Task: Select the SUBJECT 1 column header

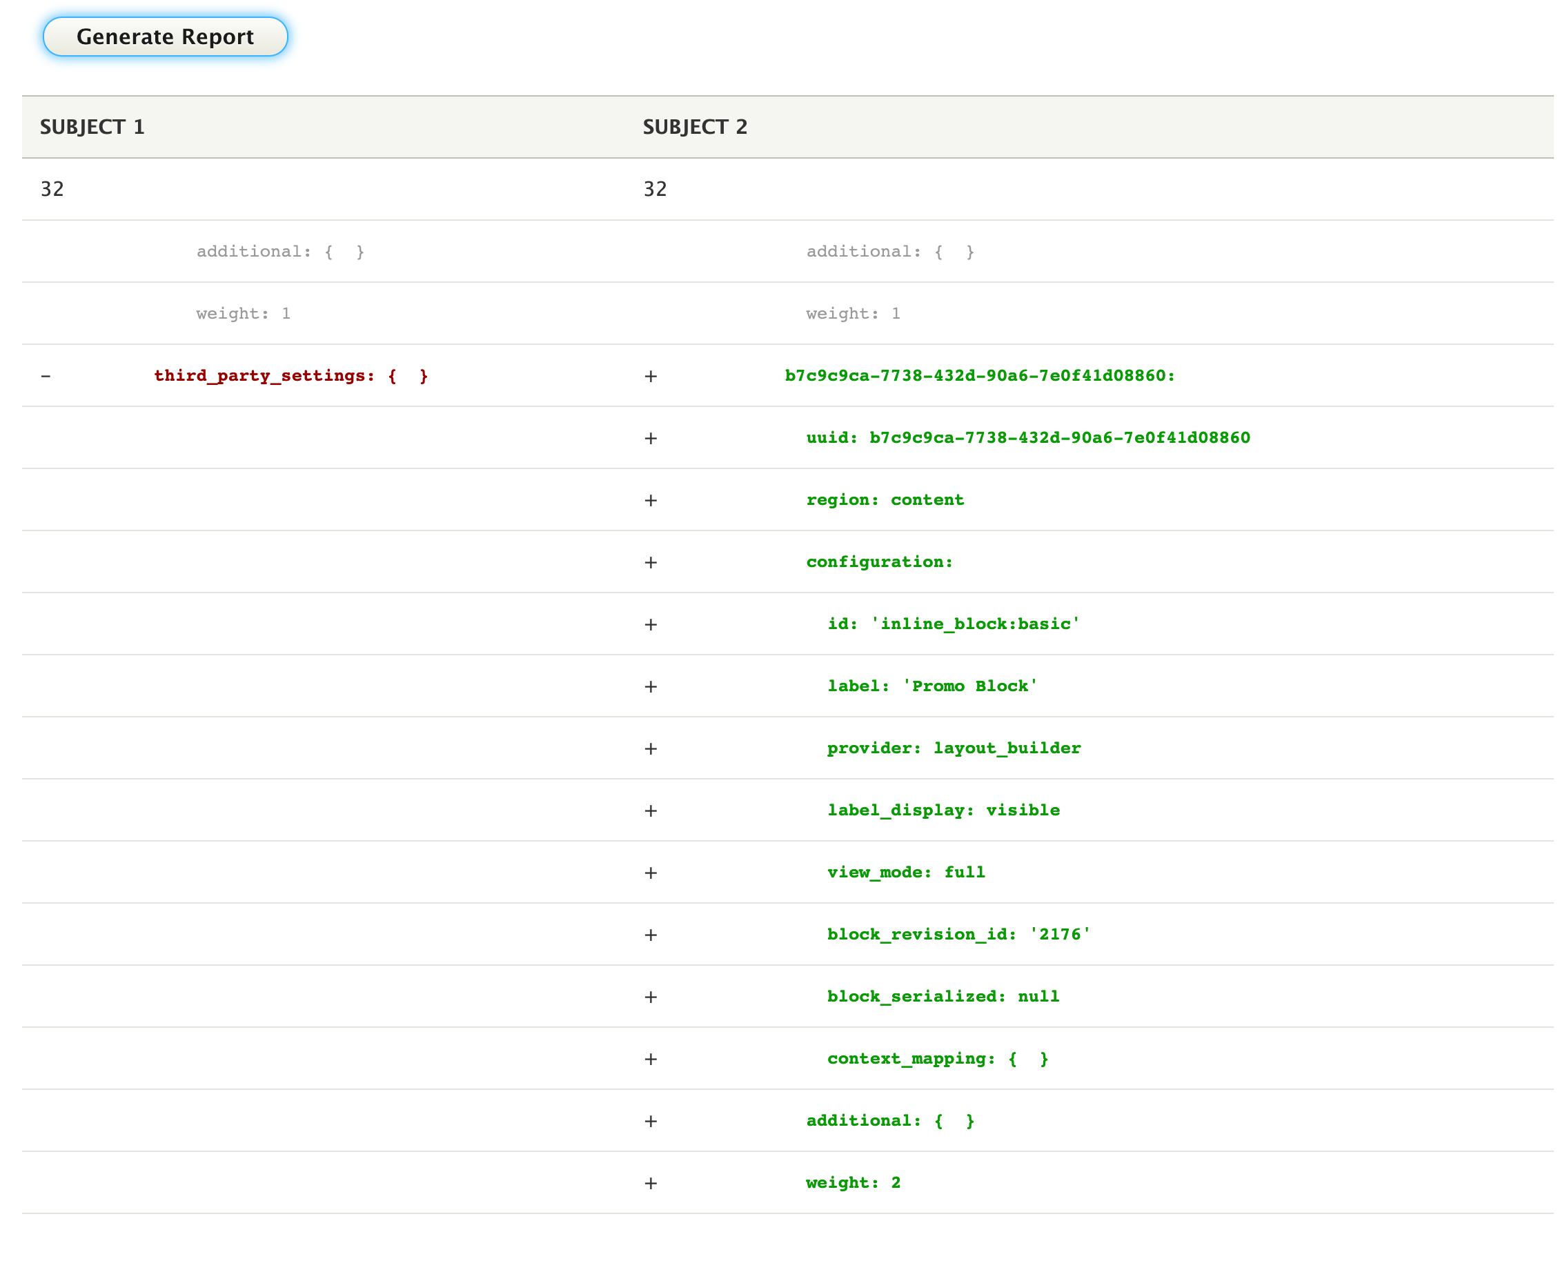Action: click(x=93, y=126)
